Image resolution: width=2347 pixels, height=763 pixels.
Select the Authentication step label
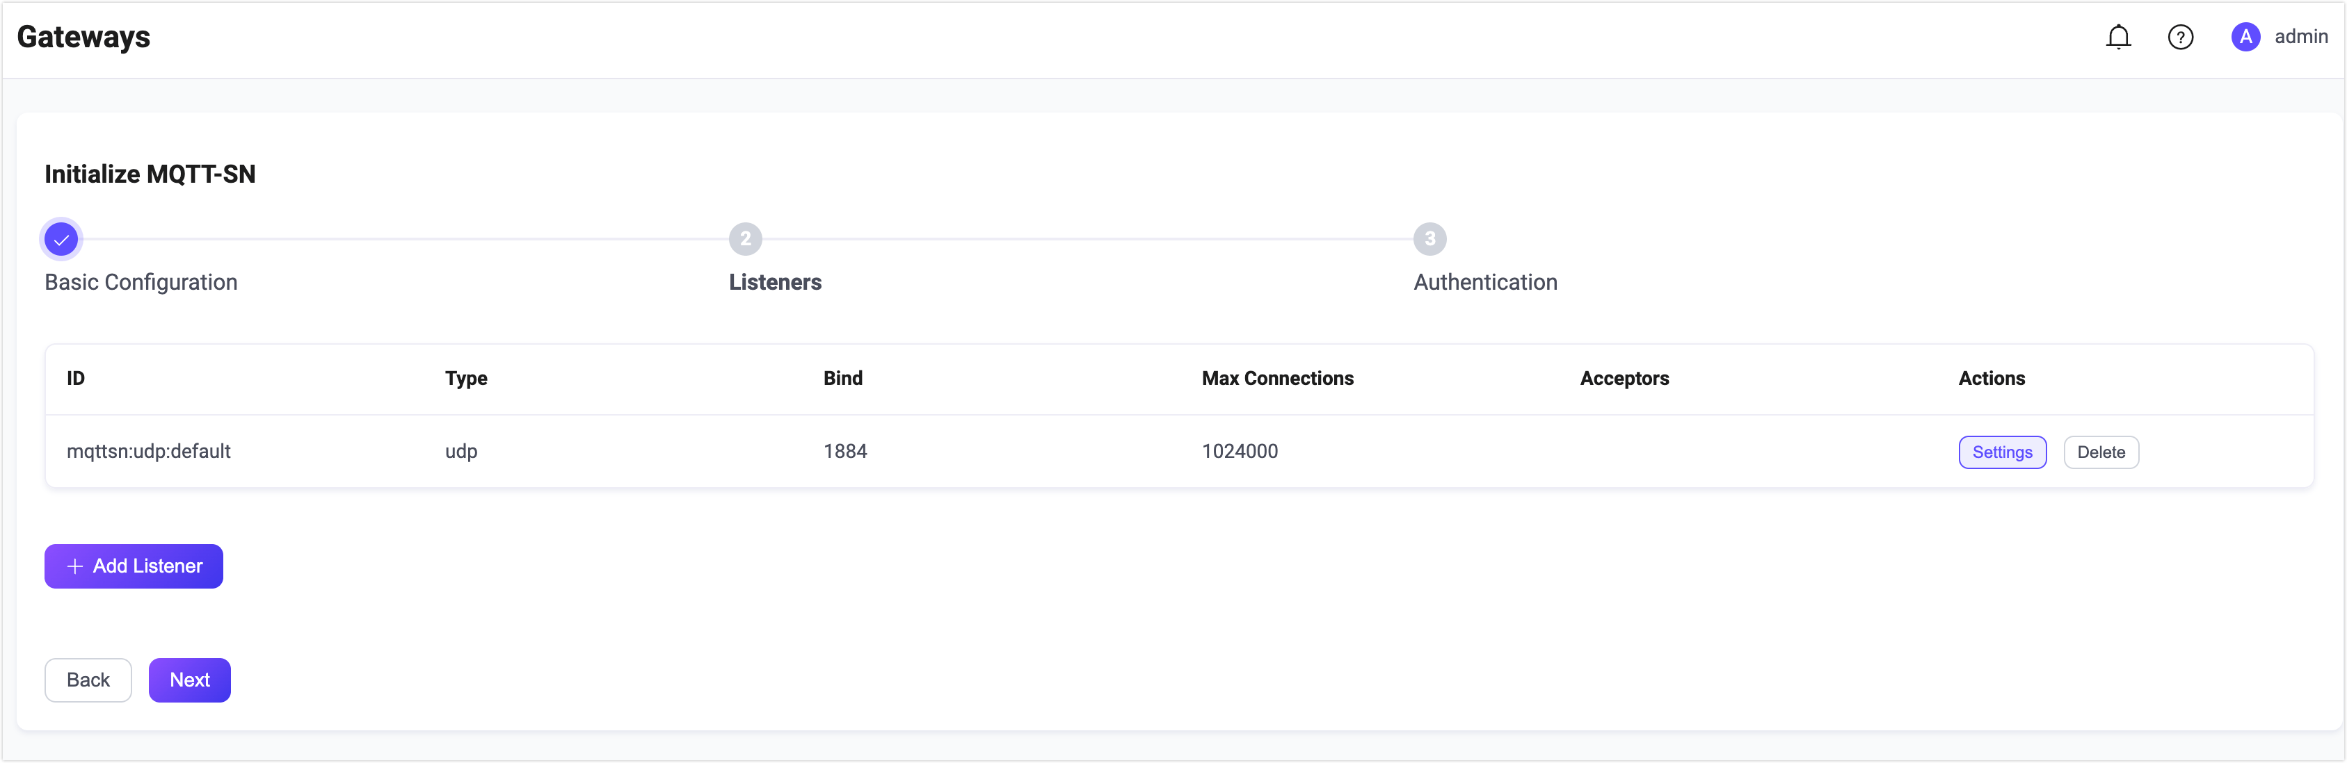pos(1485,282)
